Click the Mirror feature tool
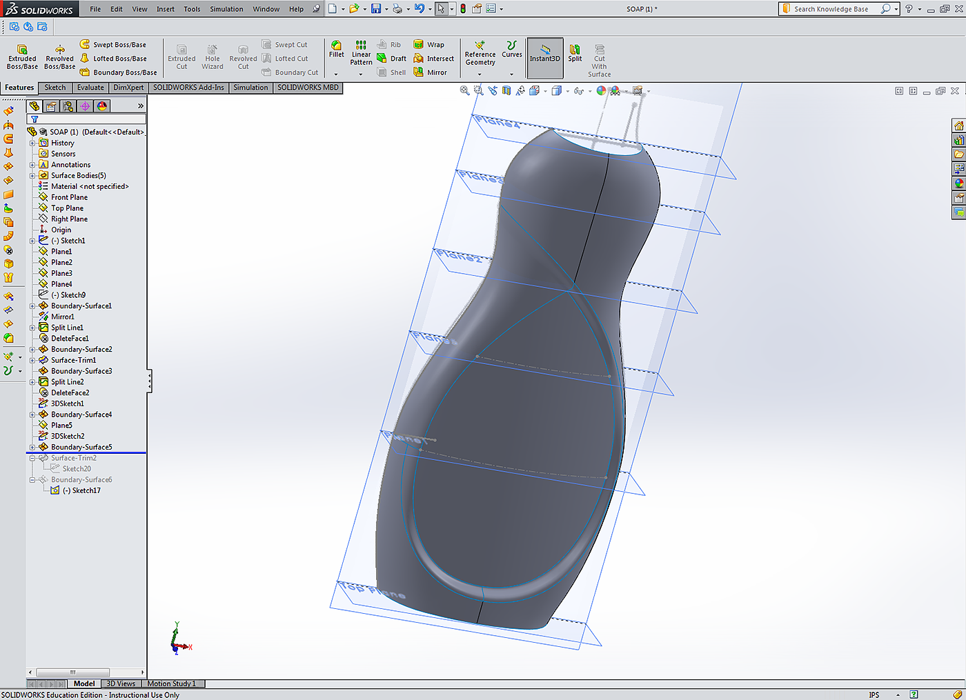 [430, 72]
